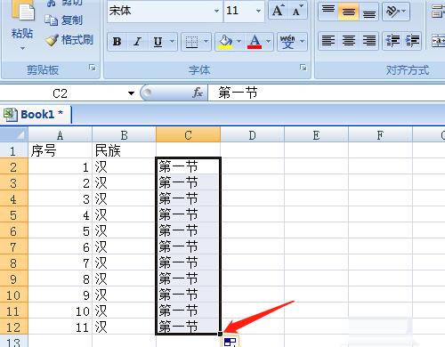Viewport: 445px width, 347px height.
Task: Open the Font group dialog launcher
Action: [x=303, y=68]
